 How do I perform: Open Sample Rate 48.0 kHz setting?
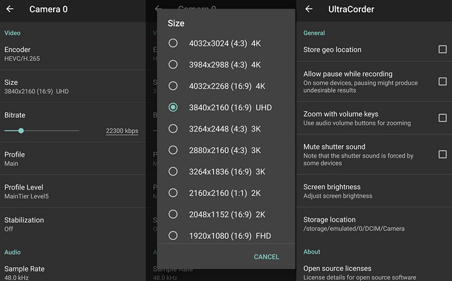click(73, 272)
